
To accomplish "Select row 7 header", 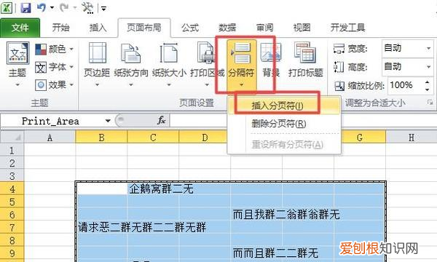I will click(12, 228).
